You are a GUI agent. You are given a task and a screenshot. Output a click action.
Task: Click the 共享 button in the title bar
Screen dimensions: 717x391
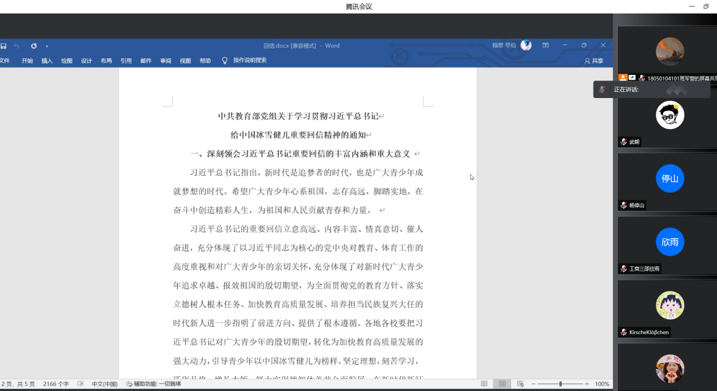click(594, 61)
